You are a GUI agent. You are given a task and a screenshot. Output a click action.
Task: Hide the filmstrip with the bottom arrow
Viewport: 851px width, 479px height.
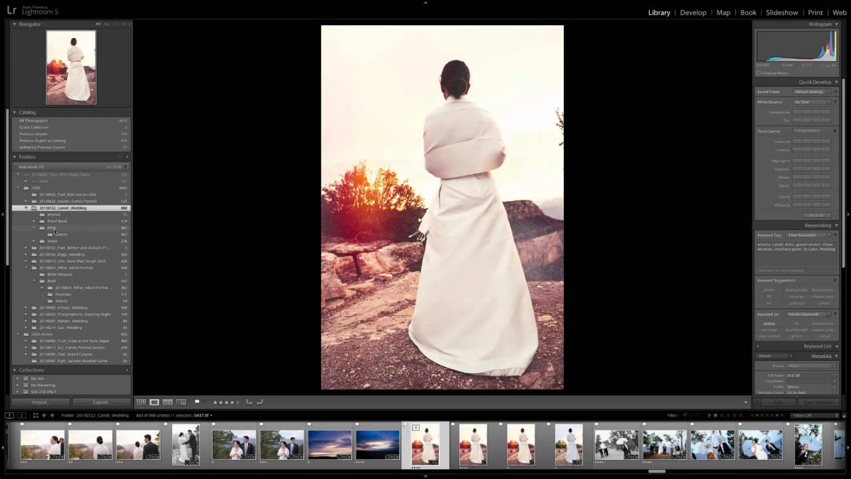[425, 476]
